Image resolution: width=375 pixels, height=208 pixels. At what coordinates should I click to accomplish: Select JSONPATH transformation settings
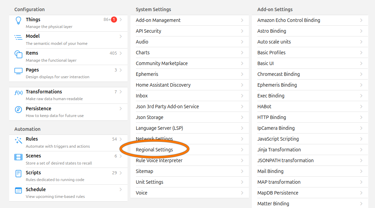tap(310, 160)
